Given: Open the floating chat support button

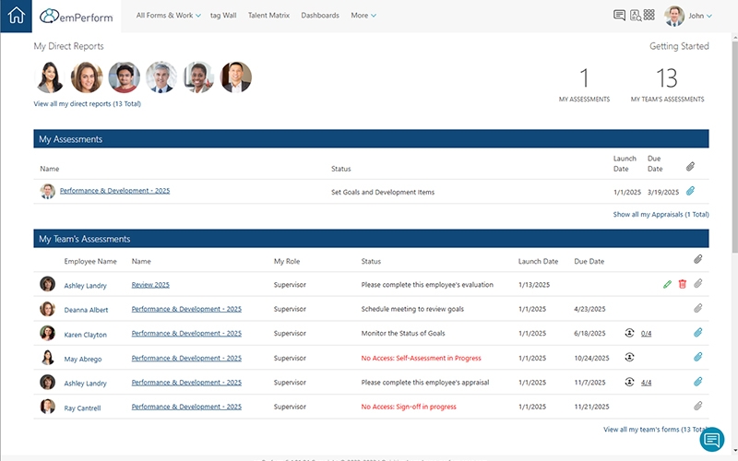Looking at the screenshot, I should click(x=711, y=440).
